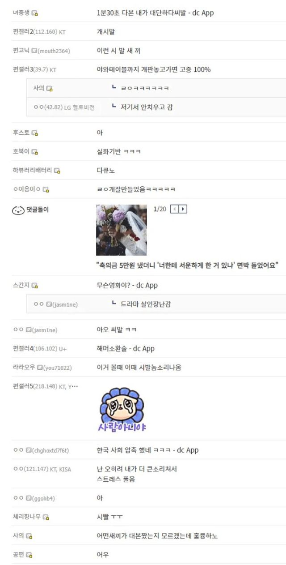Click the gray badge icon beside 편고닉
This screenshot has height=565, width=286.
pyautogui.click(x=34, y=51)
